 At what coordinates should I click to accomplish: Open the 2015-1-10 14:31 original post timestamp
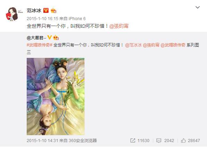pos(42,141)
